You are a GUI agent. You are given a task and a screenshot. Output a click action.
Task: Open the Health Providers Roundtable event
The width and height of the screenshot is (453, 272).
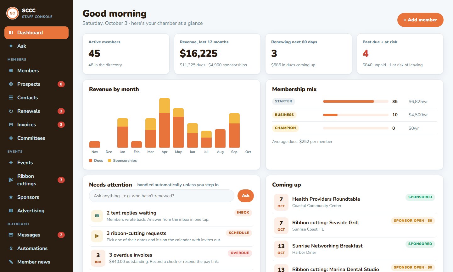(355, 202)
